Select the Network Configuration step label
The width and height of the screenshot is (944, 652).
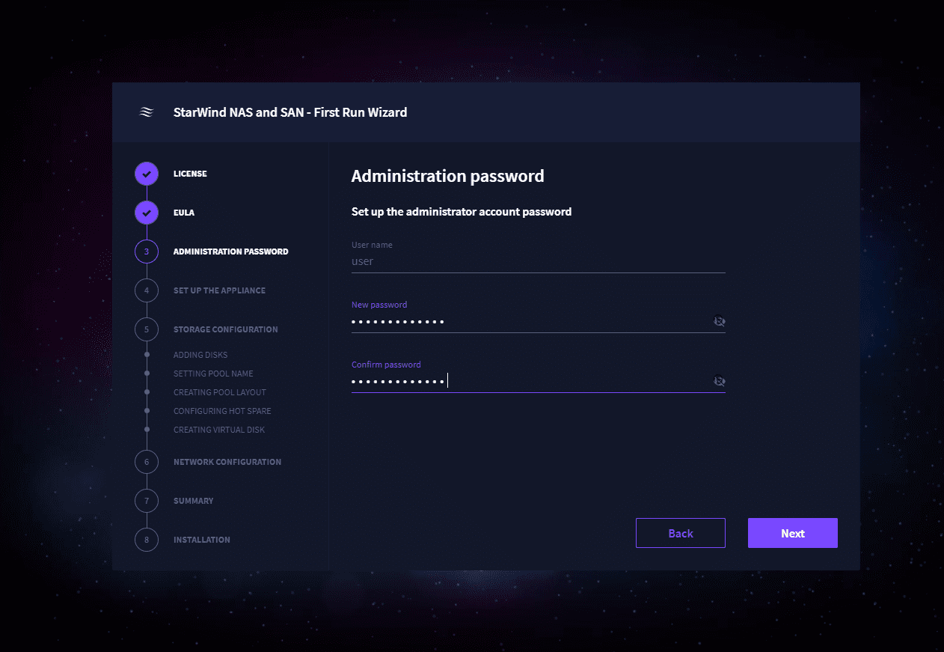(227, 462)
